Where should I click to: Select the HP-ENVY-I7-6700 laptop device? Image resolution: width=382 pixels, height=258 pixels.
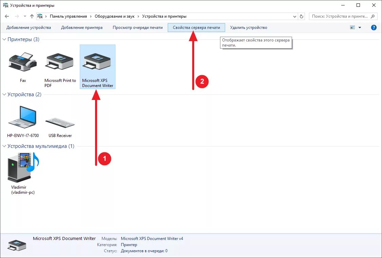23,117
